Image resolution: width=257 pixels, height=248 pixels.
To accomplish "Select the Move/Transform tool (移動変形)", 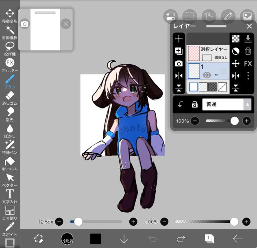I will pos(10,16).
